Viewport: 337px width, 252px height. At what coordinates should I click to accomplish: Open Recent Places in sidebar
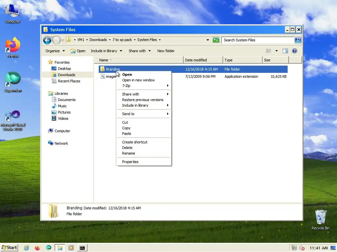(69, 81)
